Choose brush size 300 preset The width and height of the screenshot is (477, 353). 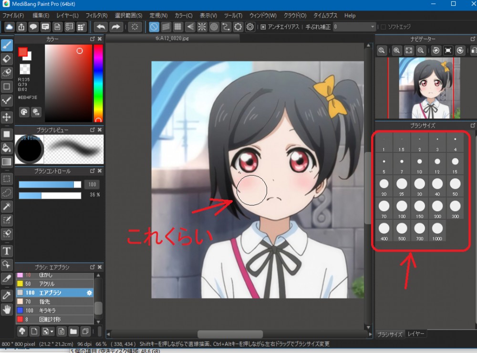pos(455,209)
